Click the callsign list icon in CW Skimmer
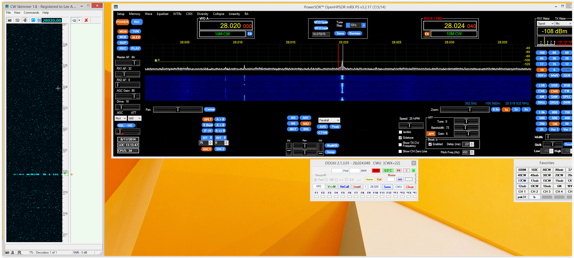 74,20
